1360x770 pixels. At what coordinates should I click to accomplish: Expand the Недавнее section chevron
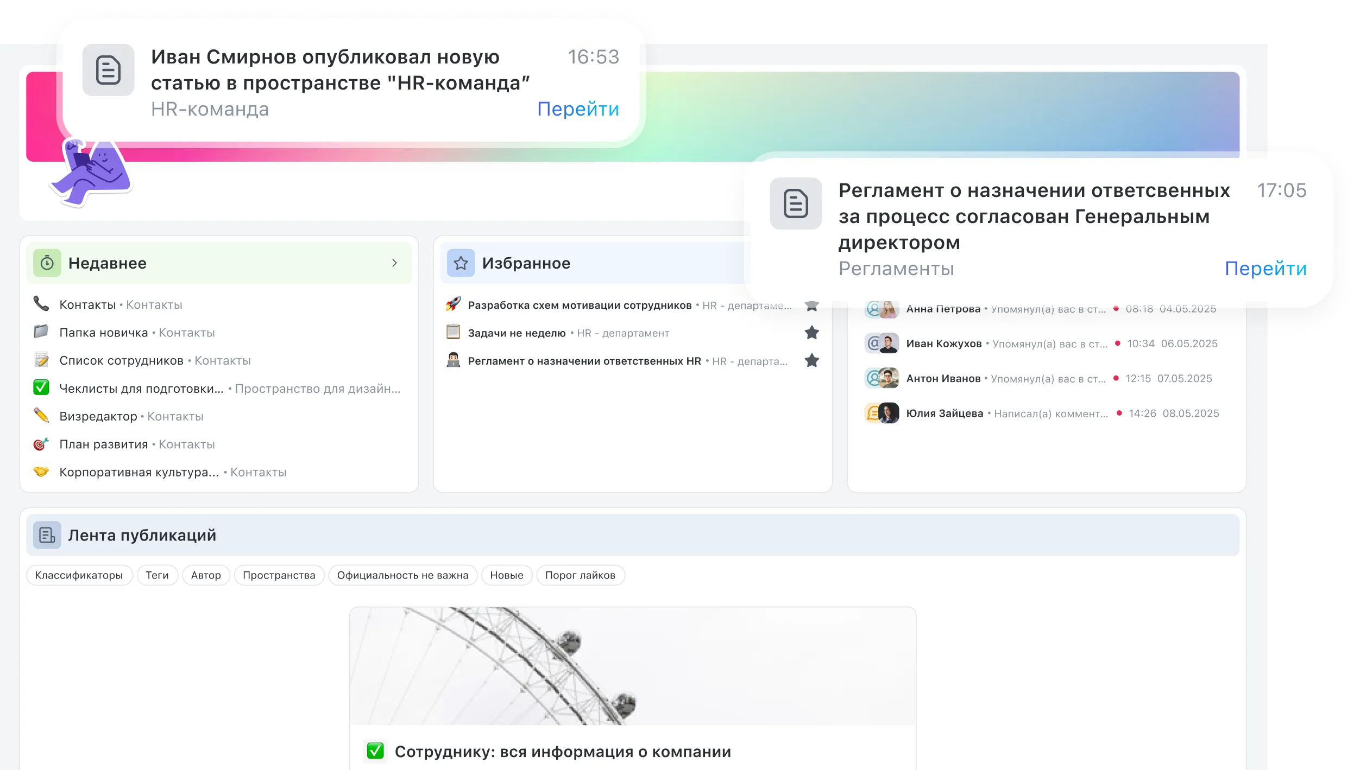tap(395, 263)
